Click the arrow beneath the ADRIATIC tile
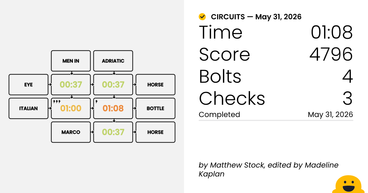 pyautogui.click(x=113, y=73)
